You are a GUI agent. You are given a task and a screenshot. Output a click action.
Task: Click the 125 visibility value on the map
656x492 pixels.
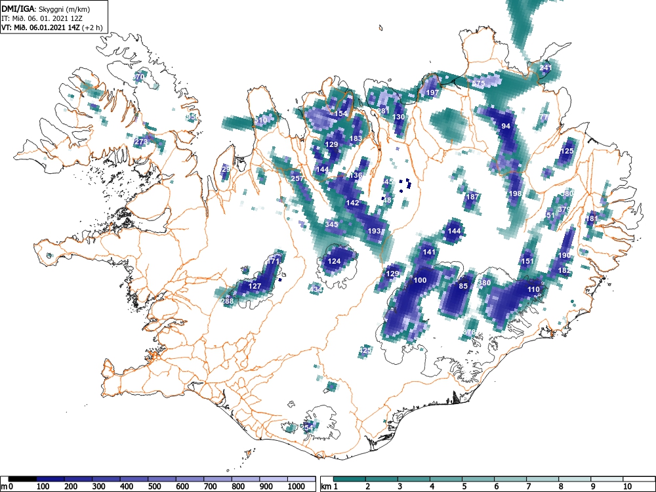click(567, 151)
